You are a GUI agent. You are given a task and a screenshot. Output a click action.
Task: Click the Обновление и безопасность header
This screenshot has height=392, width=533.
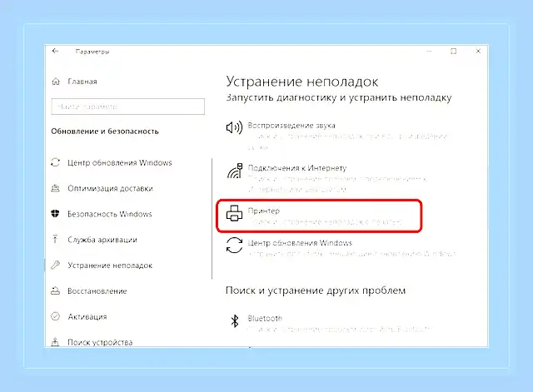pyautogui.click(x=105, y=131)
